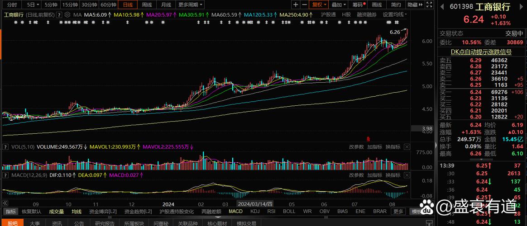
Task: Go to previous stock arrow
Action: point(443,6)
